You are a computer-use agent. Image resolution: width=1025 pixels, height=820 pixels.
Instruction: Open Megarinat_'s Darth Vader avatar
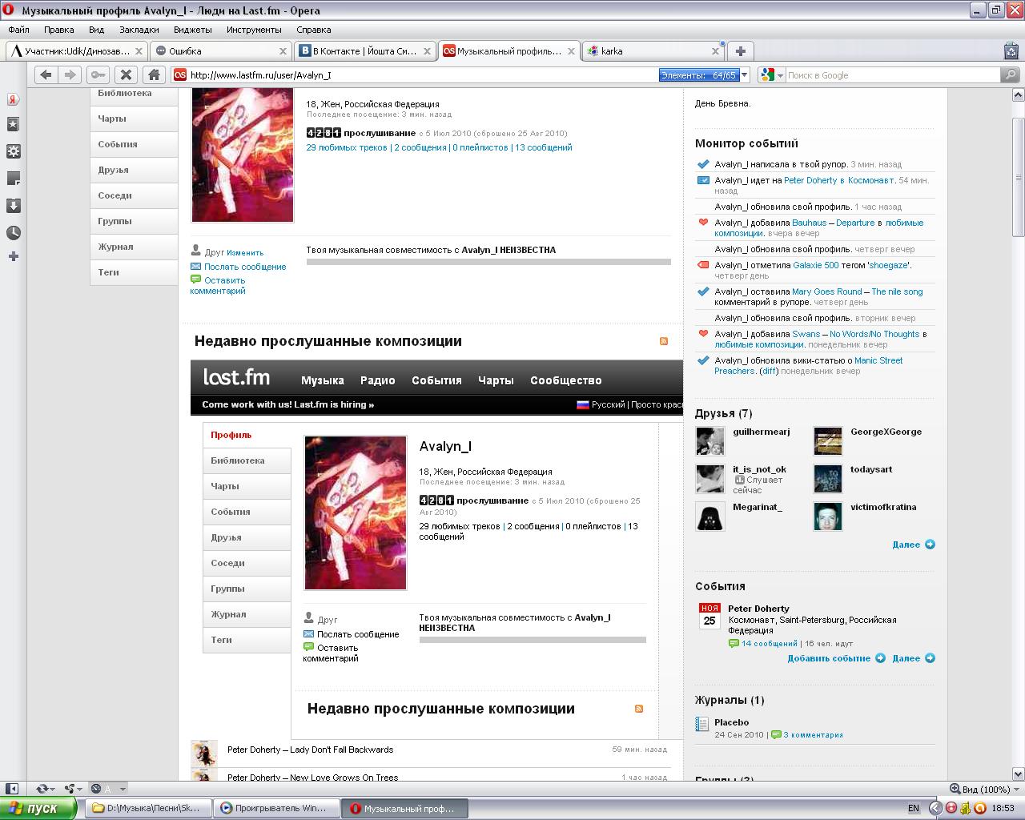pos(709,517)
